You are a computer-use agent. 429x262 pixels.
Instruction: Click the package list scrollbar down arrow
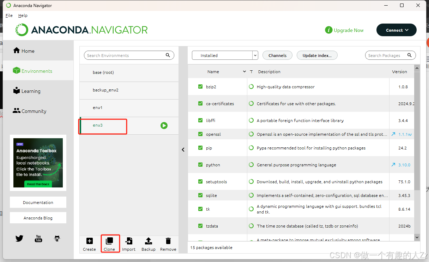tap(417, 237)
